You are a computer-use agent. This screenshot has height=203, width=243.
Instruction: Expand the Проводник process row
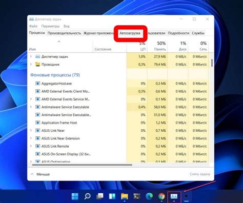tap(31, 64)
